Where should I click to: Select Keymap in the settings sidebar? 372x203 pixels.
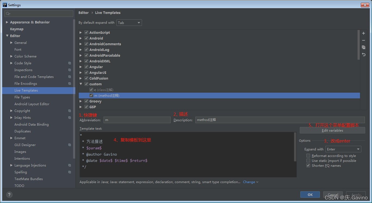pyautogui.click(x=17, y=29)
